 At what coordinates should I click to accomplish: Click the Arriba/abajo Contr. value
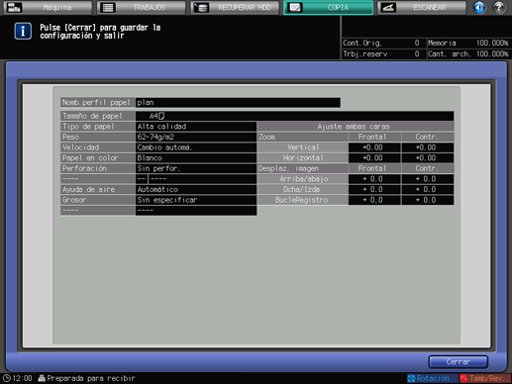[x=428, y=179]
